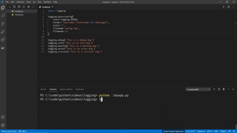Open Explorer more actions ellipsis
This screenshot has width=237, height=133.
[x=33, y=7]
